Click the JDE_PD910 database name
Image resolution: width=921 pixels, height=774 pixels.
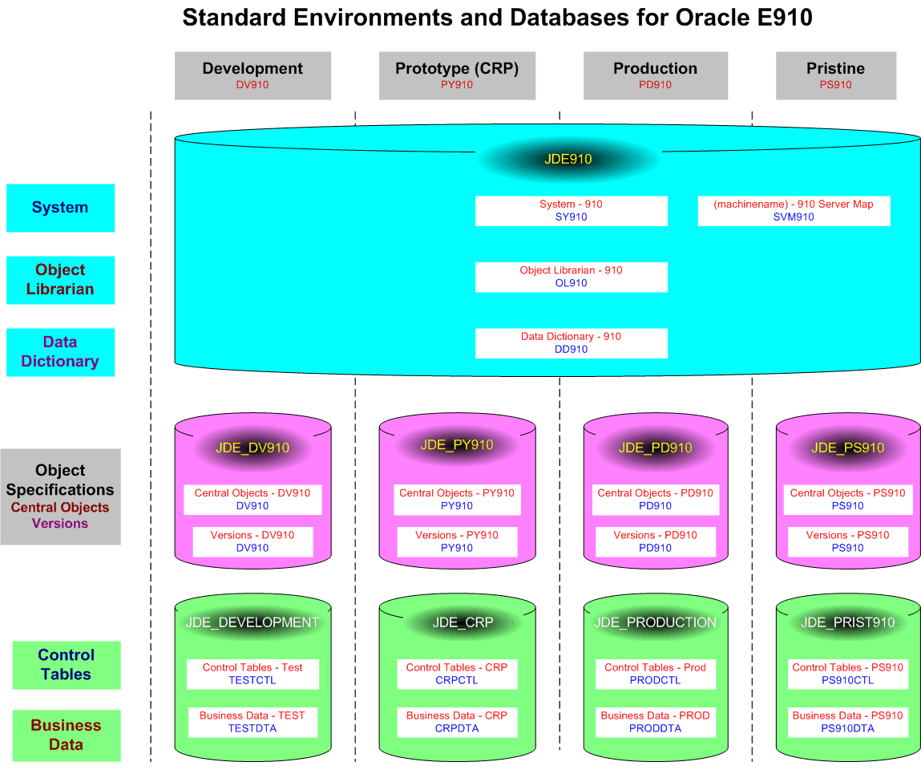[656, 448]
